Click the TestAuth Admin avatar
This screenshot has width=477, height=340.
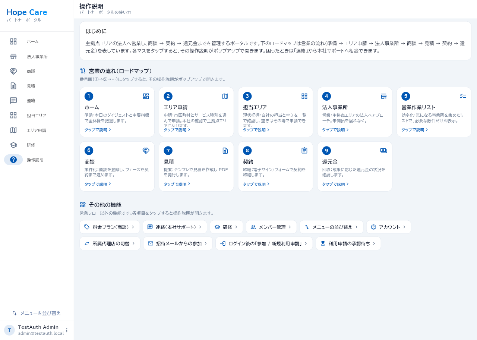pos(9,330)
